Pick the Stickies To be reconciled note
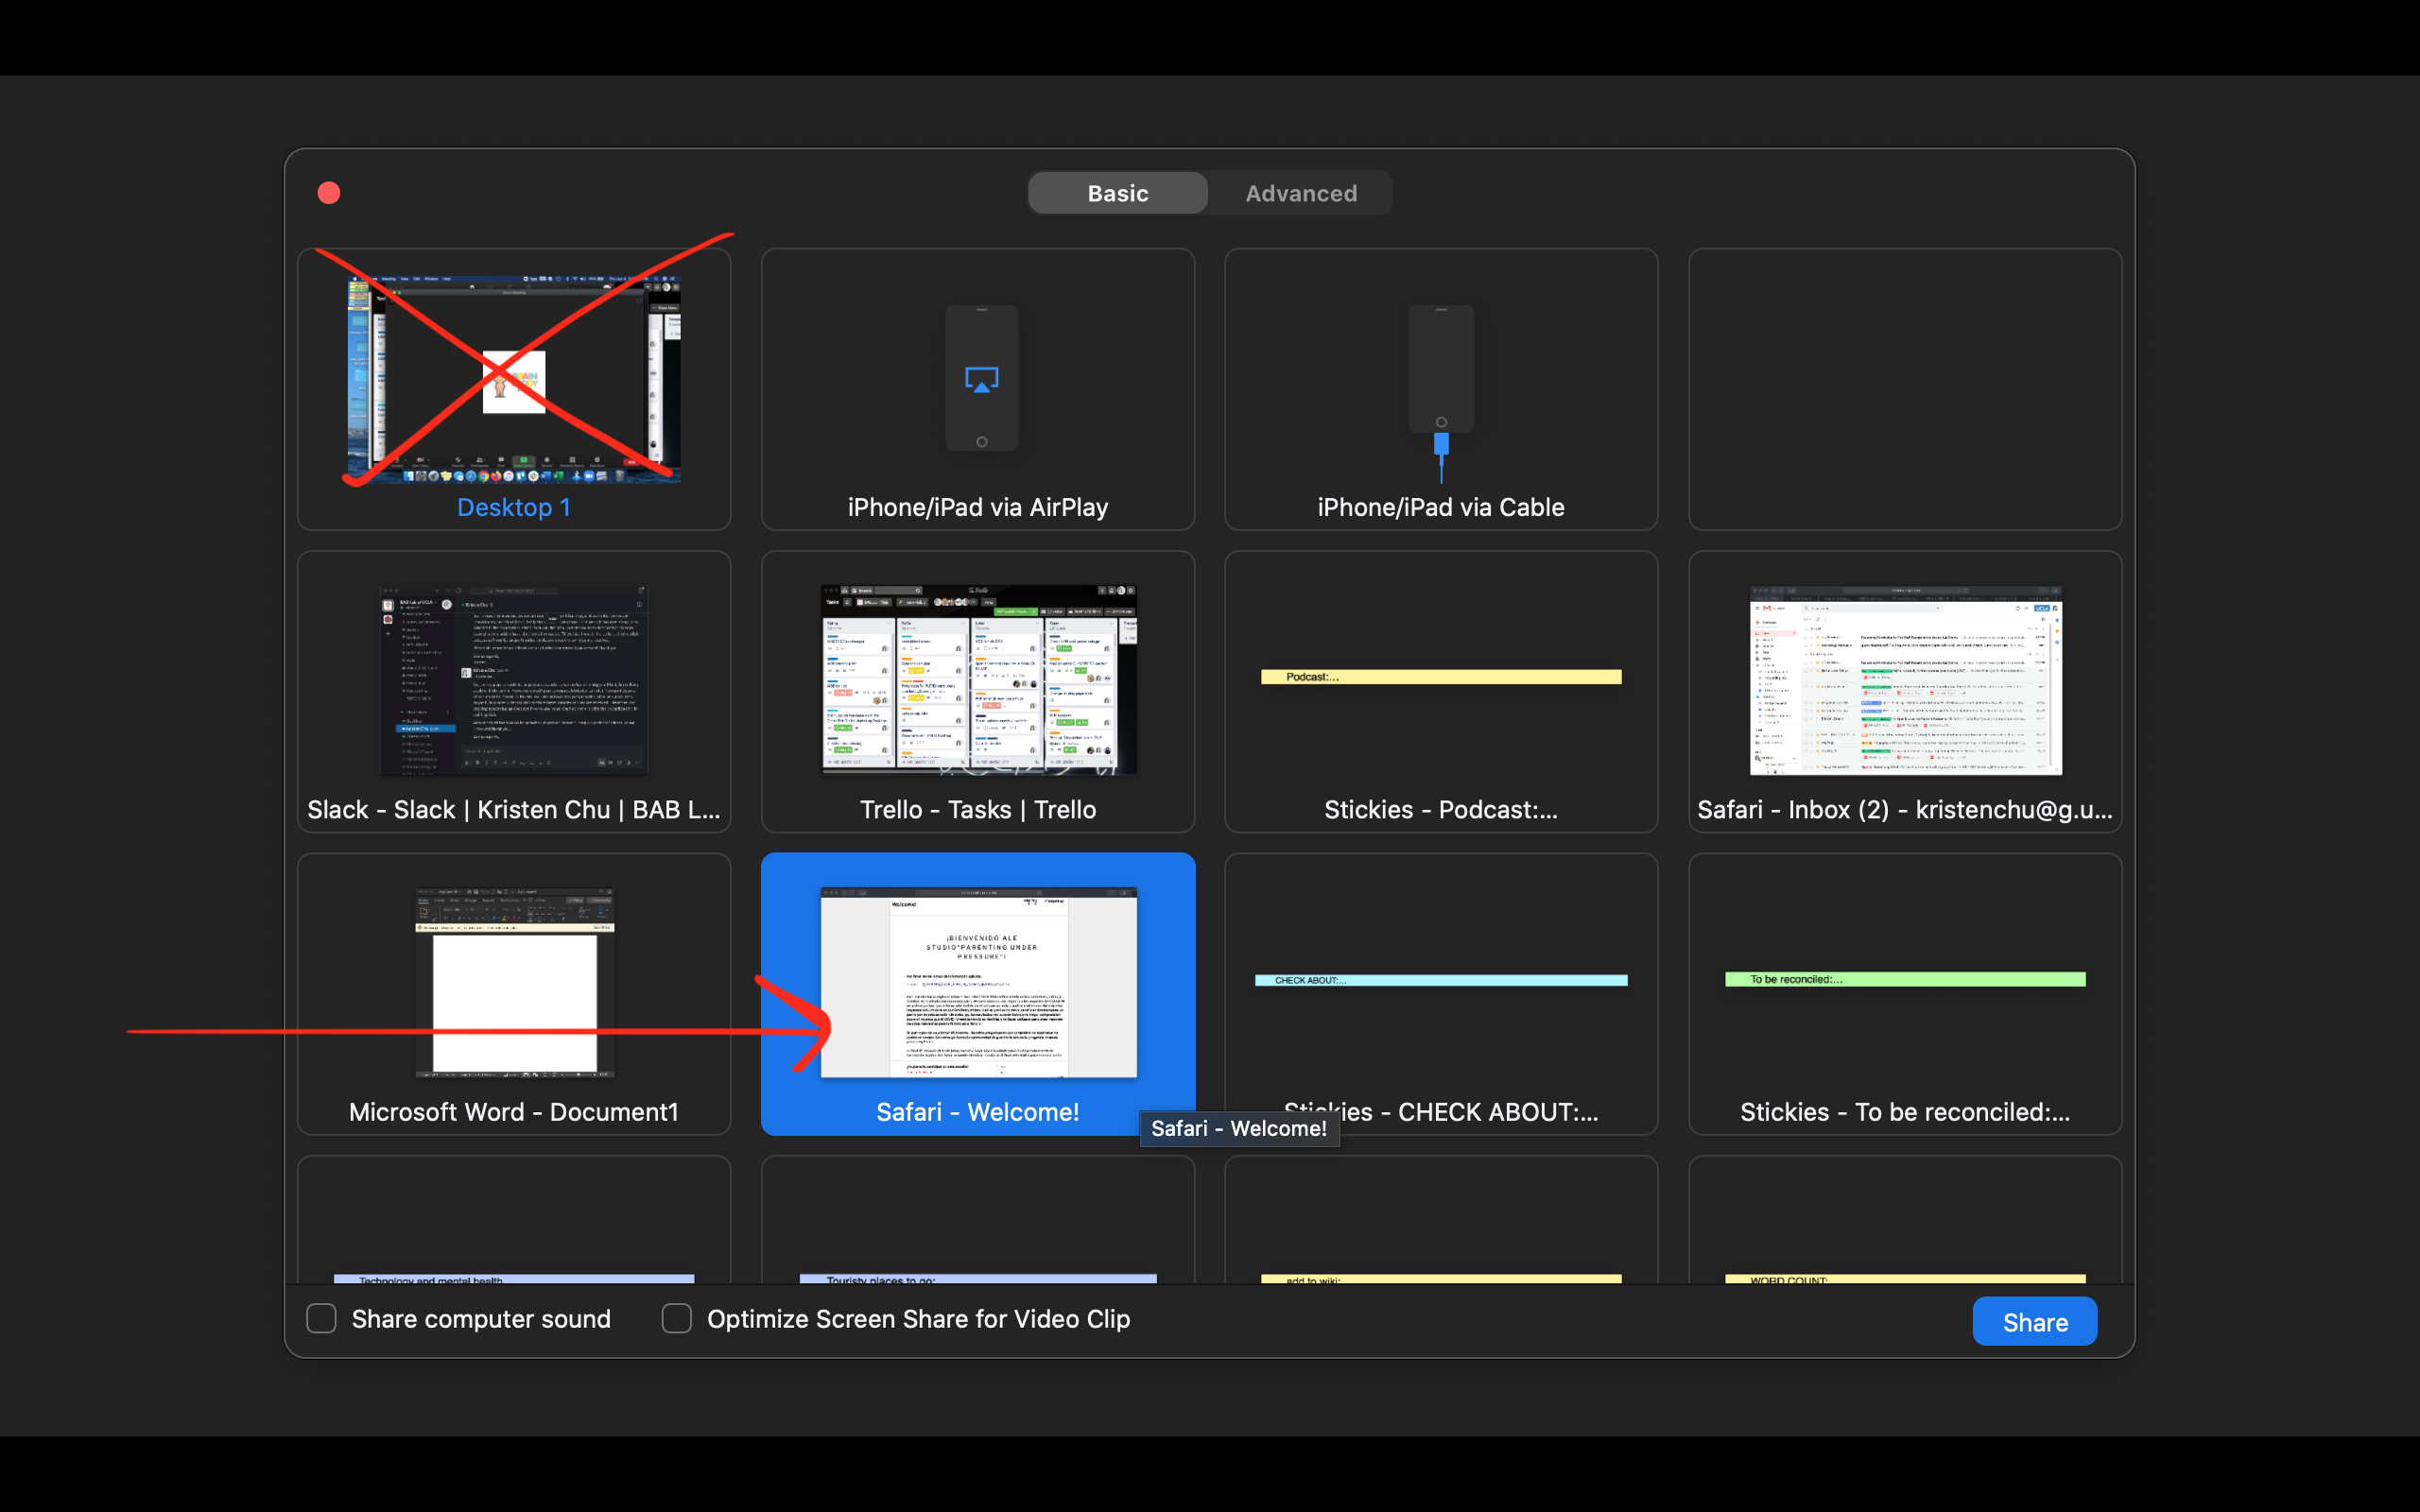Viewport: 2420px width, 1512px height. 1905,994
